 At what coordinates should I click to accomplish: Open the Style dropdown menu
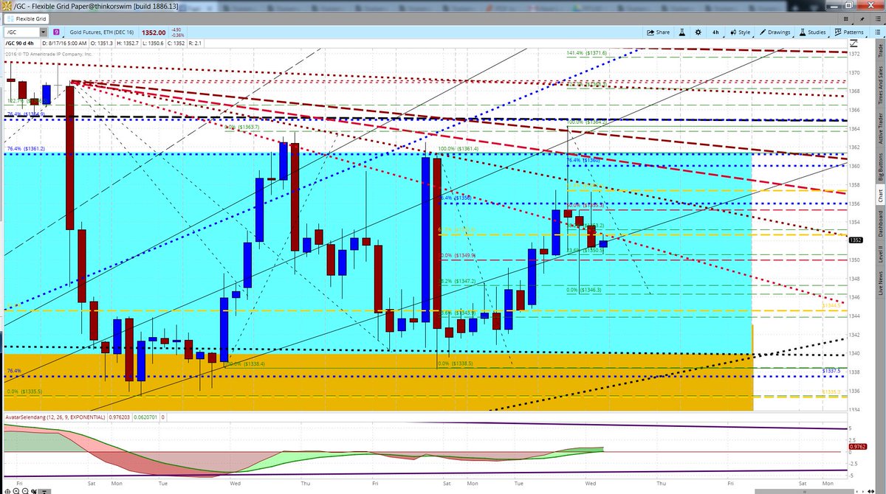[739, 32]
